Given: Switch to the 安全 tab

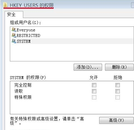Looking at the screenshot, I should [x=11, y=15].
